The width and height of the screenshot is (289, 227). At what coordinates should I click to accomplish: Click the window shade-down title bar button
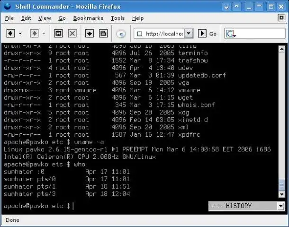coord(226,7)
